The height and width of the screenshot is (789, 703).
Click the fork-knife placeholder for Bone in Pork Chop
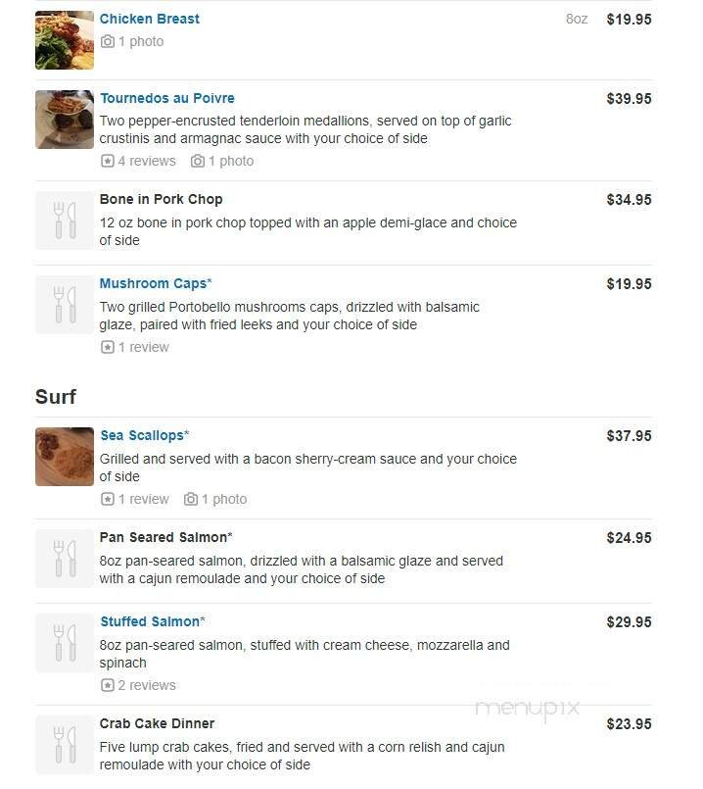[65, 221]
